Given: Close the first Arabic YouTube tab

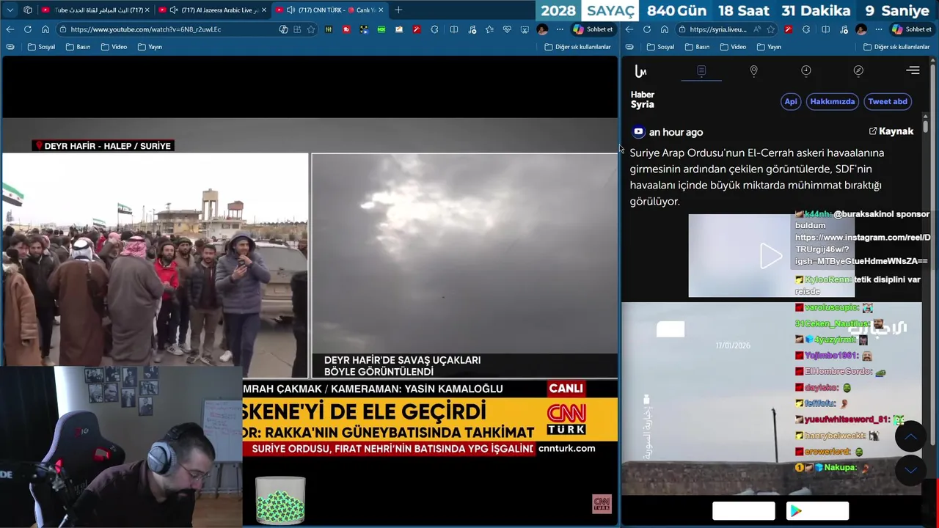Looking at the screenshot, I should pos(147,10).
